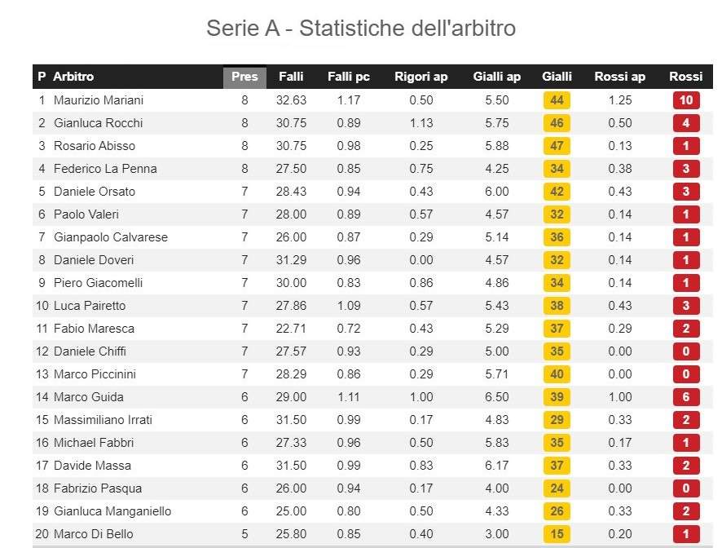Open referee Maurizio Mariani's name

pyautogui.click(x=98, y=100)
